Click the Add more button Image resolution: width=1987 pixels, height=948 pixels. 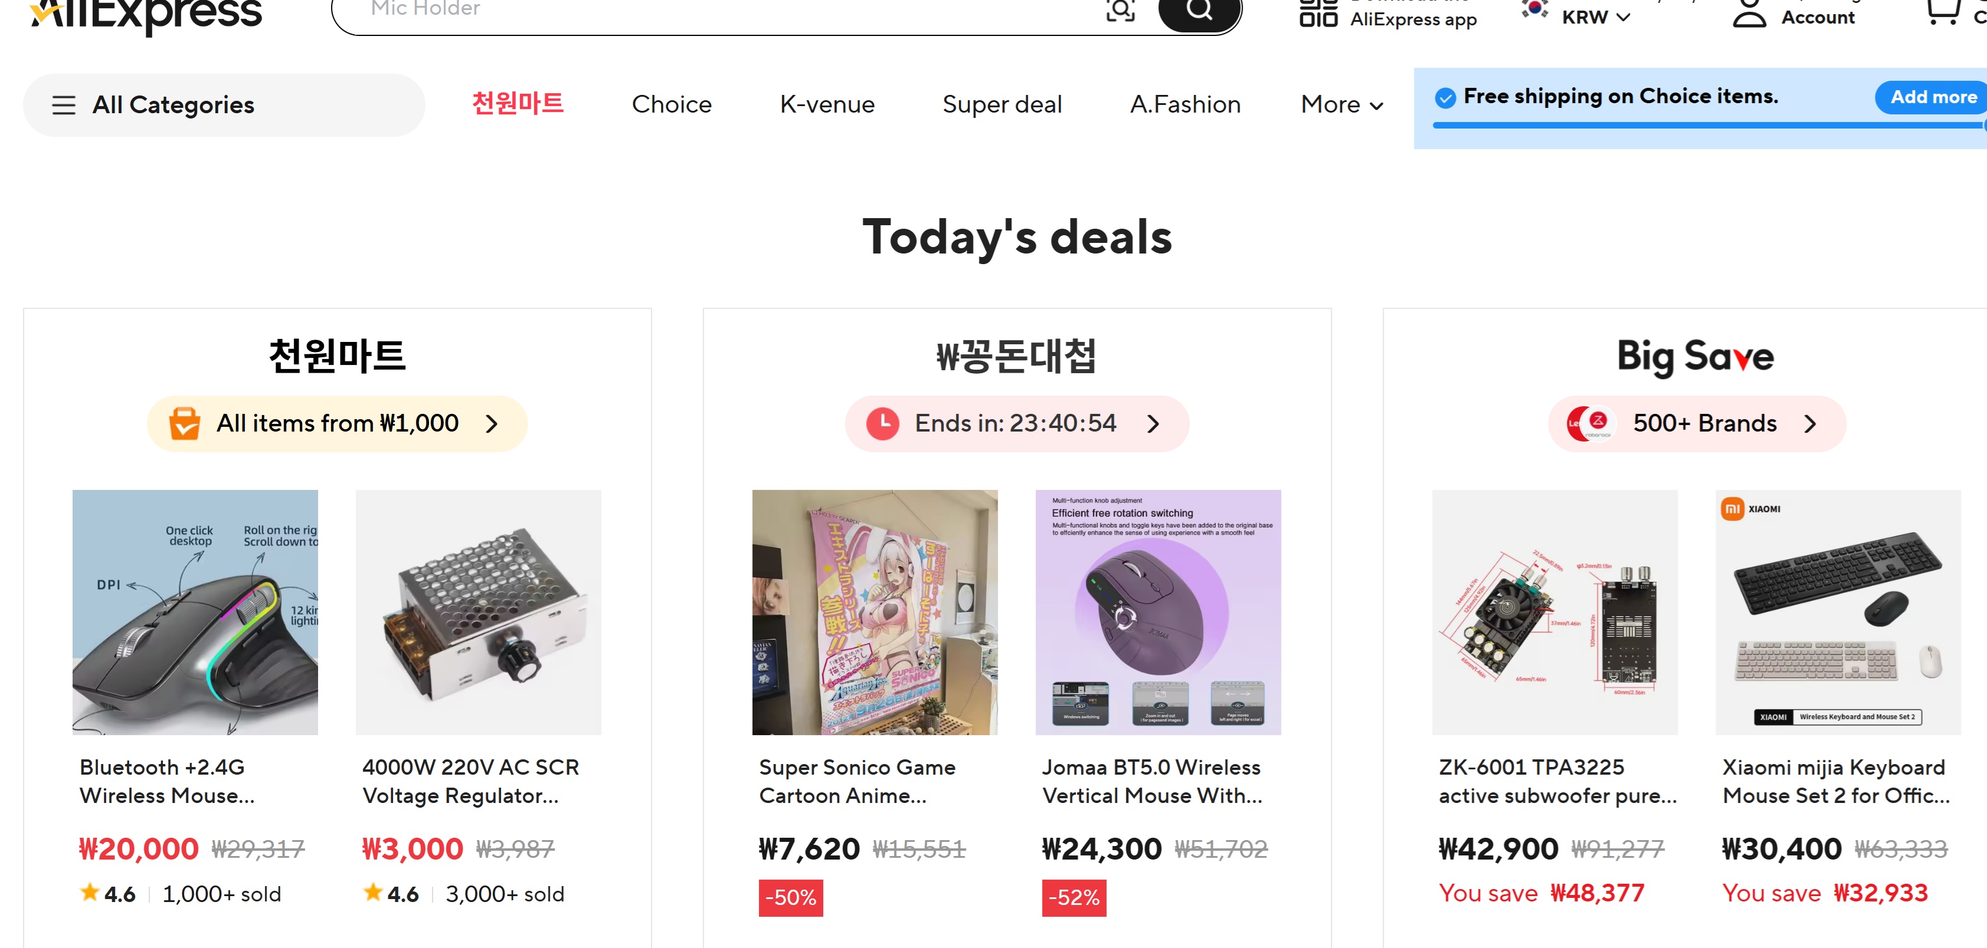[x=1932, y=97]
